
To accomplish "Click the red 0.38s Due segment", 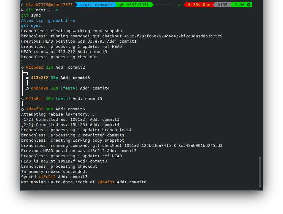I will pyautogui.click(x=199, y=5).
